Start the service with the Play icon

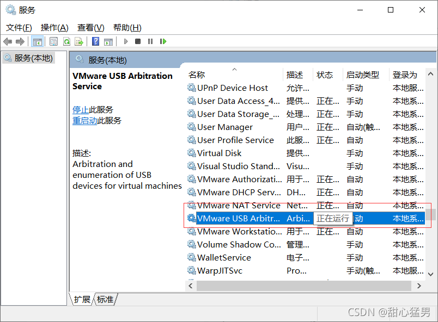126,41
